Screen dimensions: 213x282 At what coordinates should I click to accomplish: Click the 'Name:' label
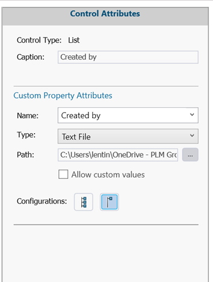(28, 116)
